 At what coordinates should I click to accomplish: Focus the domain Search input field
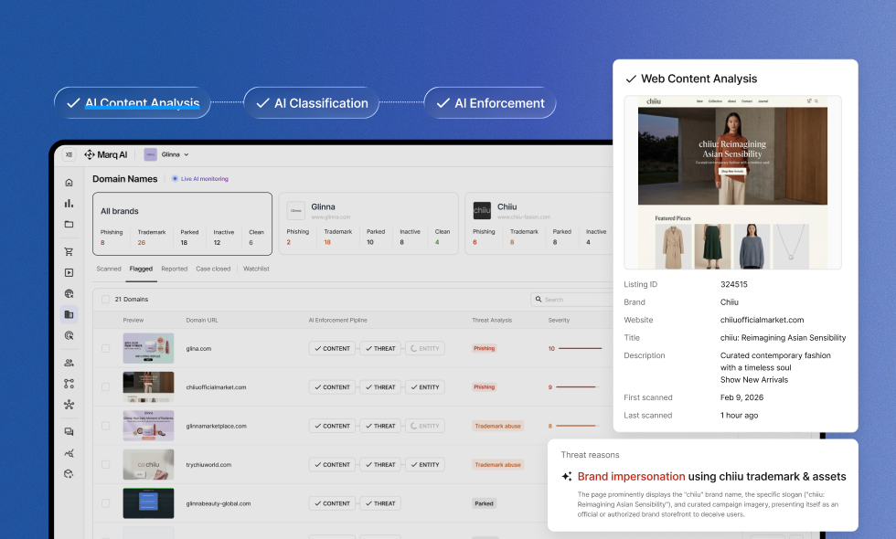pos(574,300)
